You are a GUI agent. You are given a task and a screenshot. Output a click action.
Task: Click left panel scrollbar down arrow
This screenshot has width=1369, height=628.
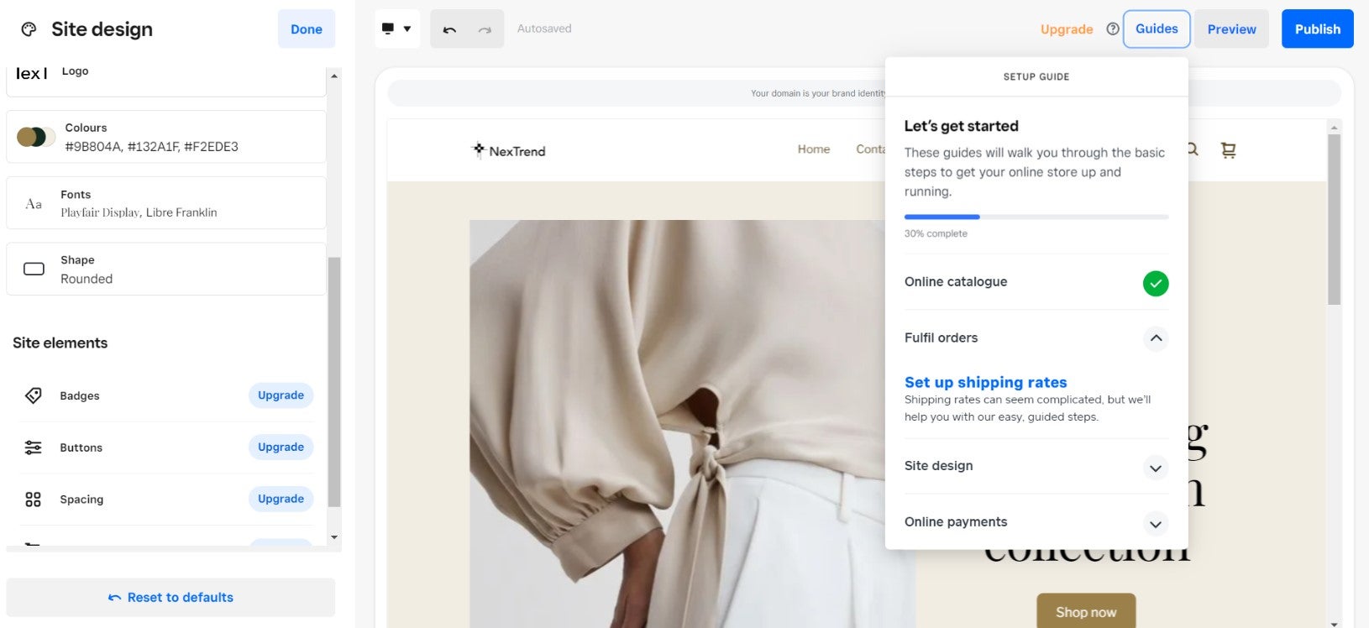coord(334,537)
